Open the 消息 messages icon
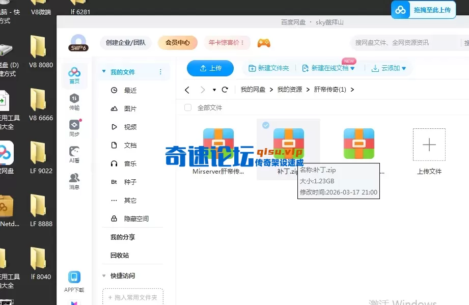This screenshot has width=469, height=305. coord(74,177)
